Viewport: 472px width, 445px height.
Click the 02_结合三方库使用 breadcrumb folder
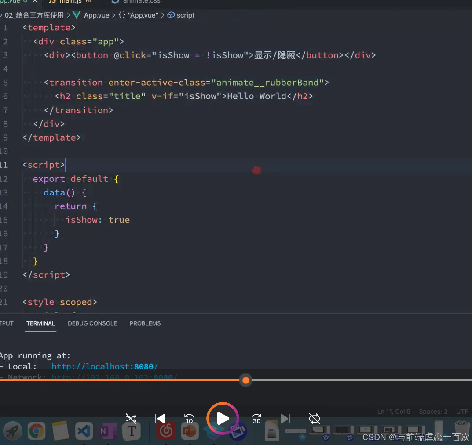tap(34, 15)
